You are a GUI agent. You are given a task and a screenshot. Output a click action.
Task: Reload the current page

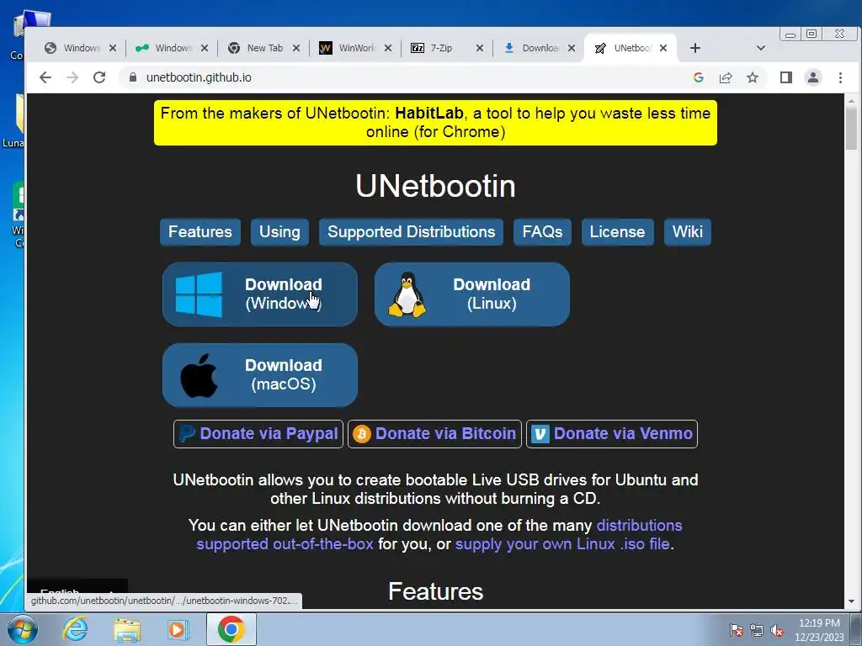(99, 77)
